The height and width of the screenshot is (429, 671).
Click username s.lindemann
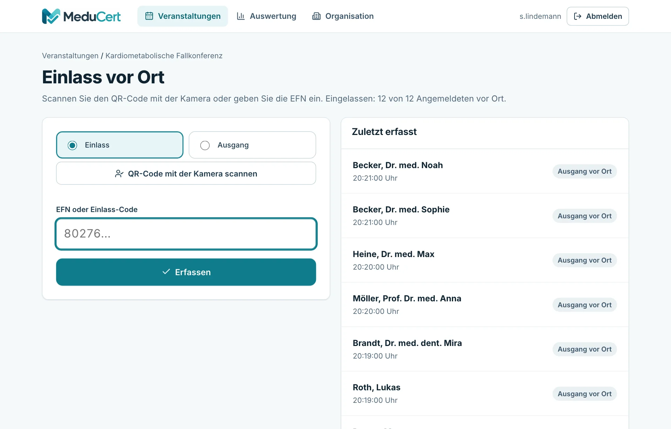(540, 16)
